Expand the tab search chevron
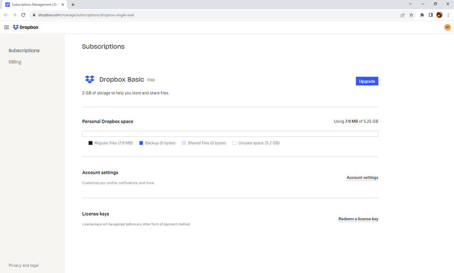The height and width of the screenshot is (273, 454). [410, 4]
